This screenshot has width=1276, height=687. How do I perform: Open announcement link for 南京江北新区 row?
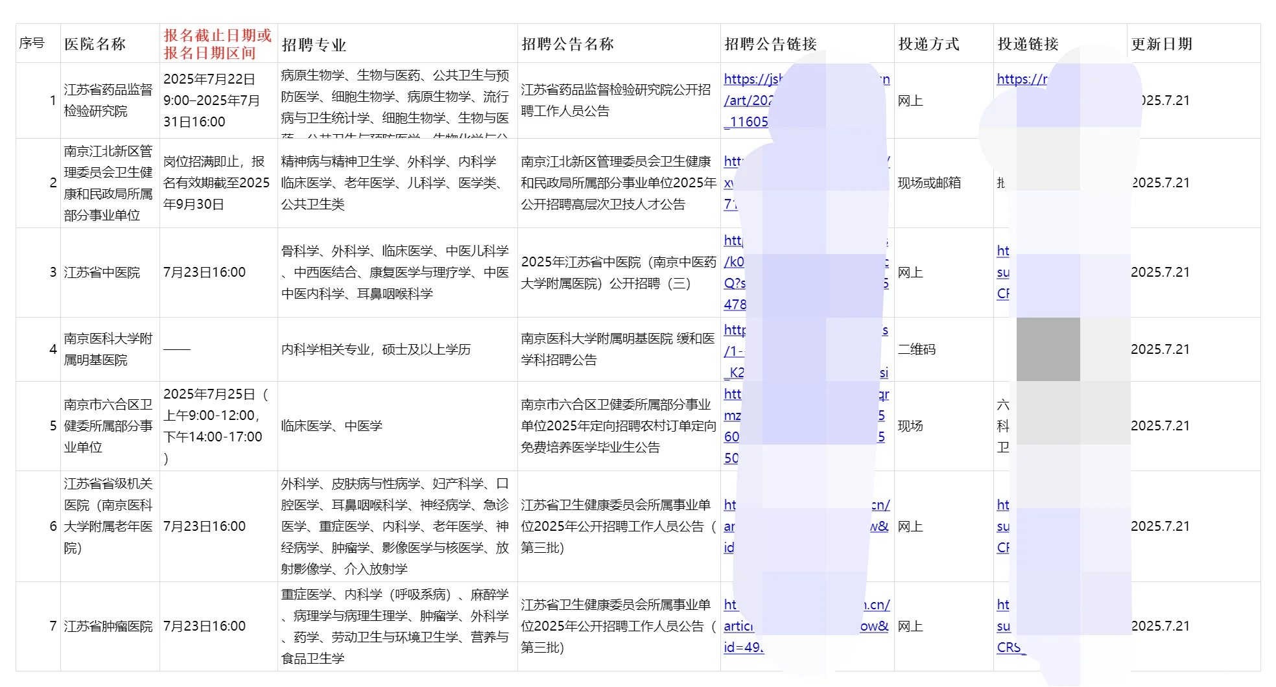[807, 183]
